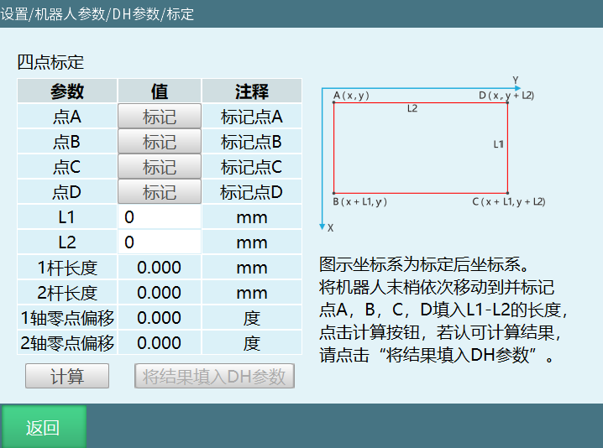Click the A(x,y) label in diagram

[351, 96]
